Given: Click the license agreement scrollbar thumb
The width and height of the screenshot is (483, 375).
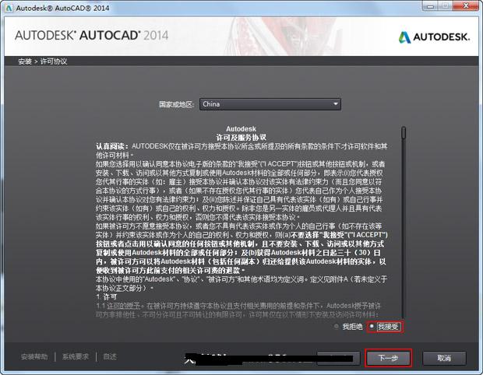Looking at the screenshot, I should pos(404,132).
